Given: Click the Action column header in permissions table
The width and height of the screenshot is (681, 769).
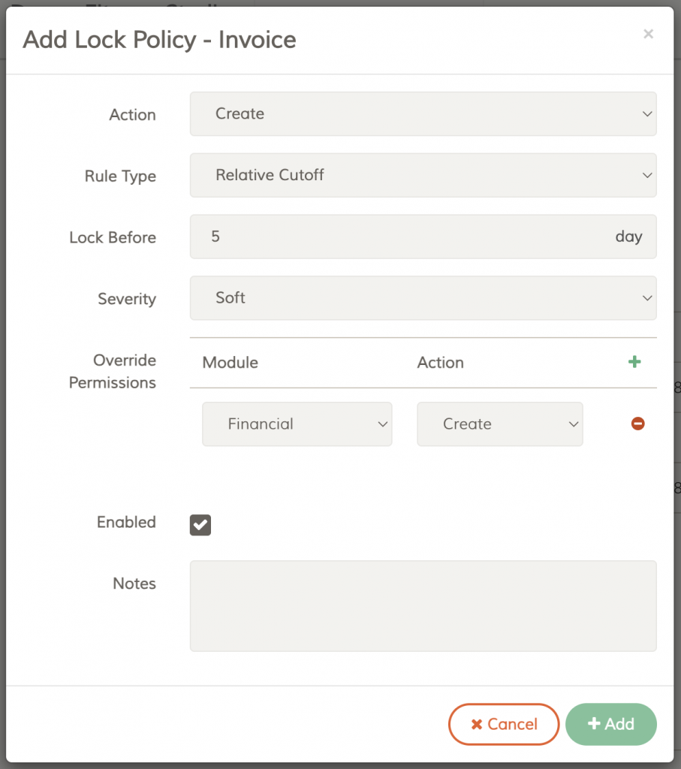Looking at the screenshot, I should tap(440, 363).
